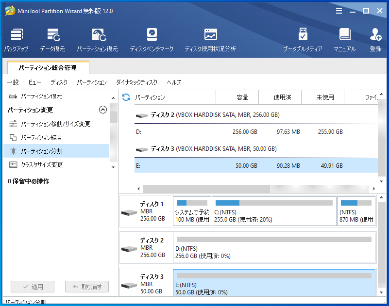
Task: Launch データ復元 (Data Recovery)
Action: (52, 40)
